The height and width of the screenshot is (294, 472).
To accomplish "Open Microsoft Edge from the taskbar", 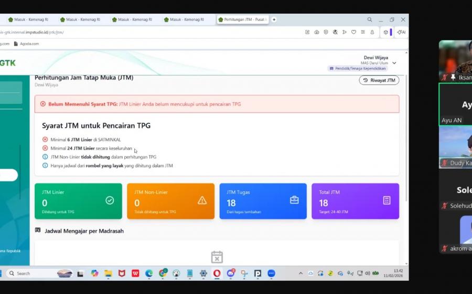I will click(x=149, y=274).
